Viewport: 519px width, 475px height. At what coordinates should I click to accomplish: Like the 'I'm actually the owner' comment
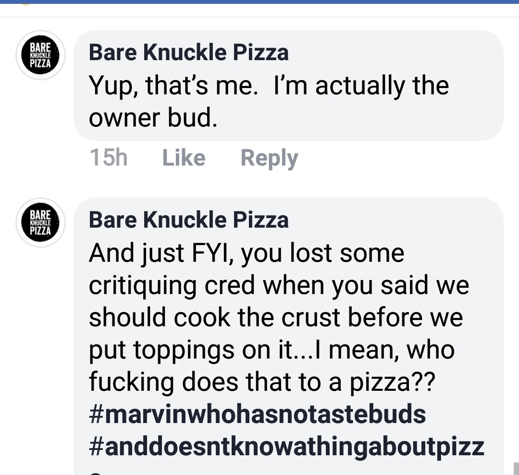pos(184,158)
